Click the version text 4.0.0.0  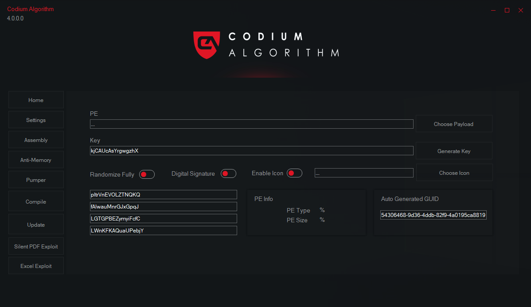click(15, 18)
